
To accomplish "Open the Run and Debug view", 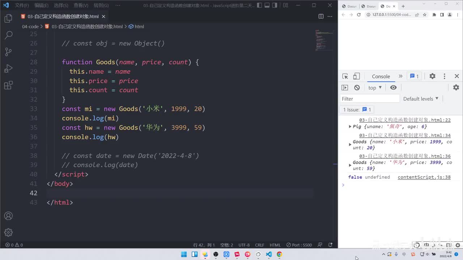I will click(8, 69).
